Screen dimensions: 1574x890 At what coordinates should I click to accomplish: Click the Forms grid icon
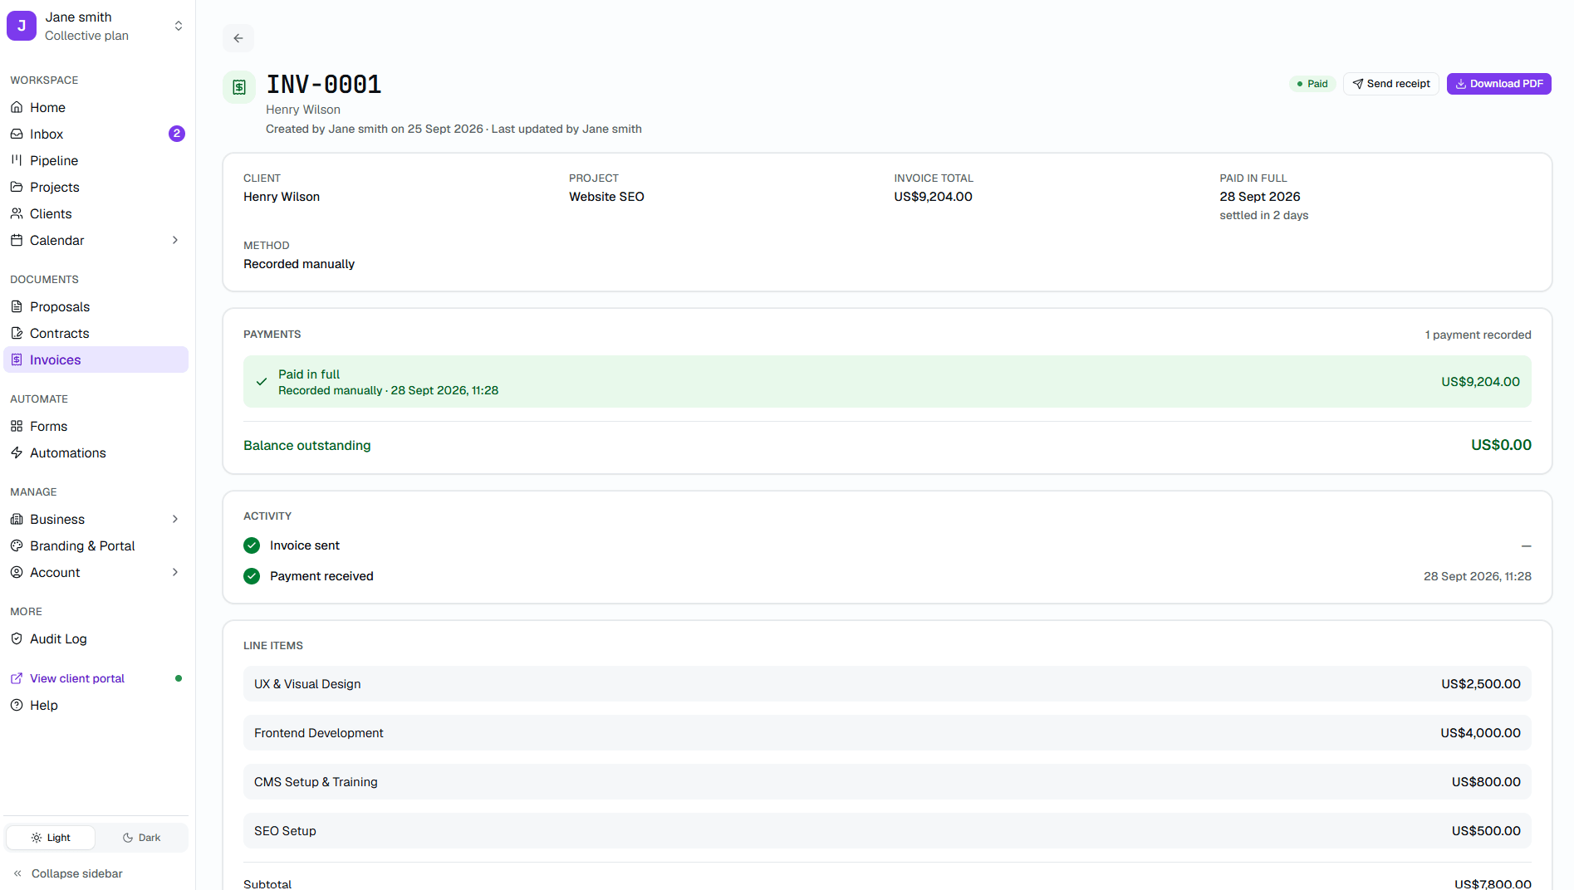pyautogui.click(x=17, y=426)
